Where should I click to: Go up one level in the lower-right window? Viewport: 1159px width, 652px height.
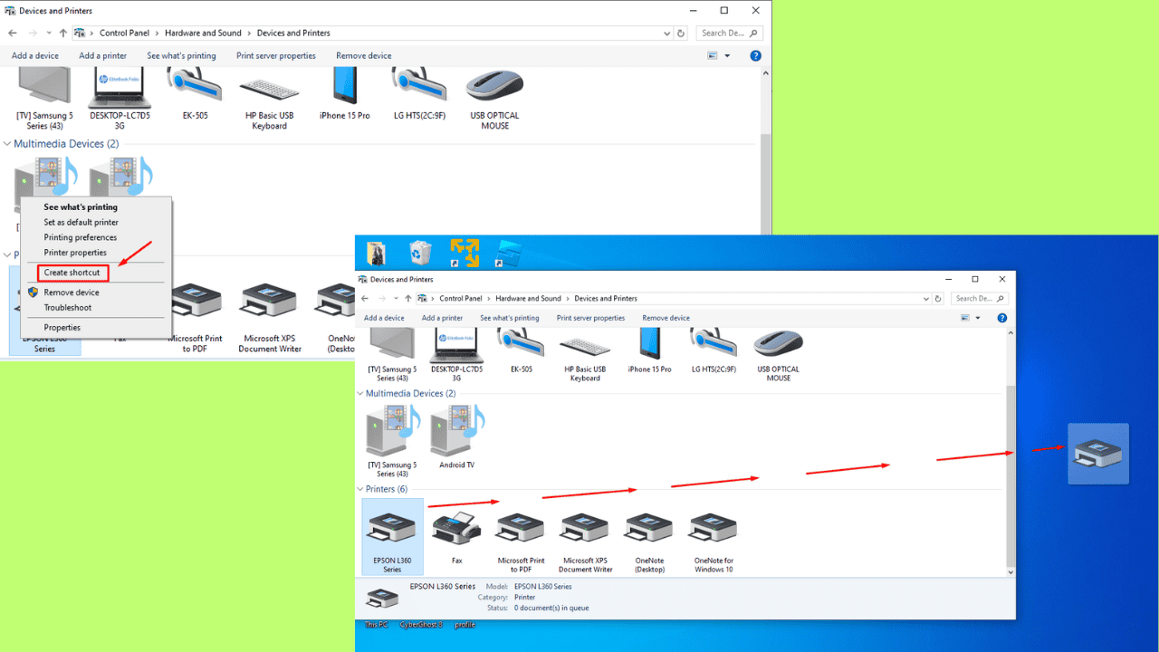[407, 298]
